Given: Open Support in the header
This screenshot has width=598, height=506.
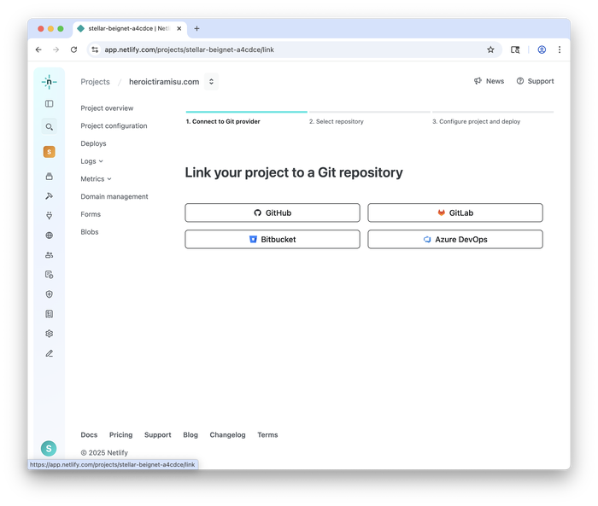Looking at the screenshot, I should tap(535, 81).
